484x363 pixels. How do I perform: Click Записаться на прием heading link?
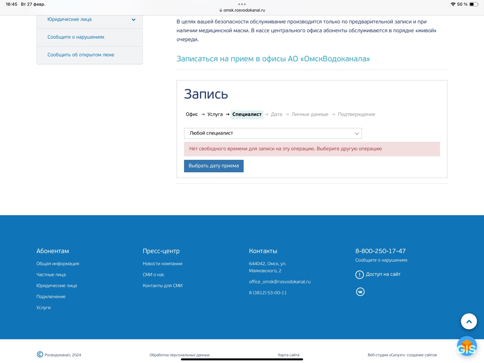(273, 59)
